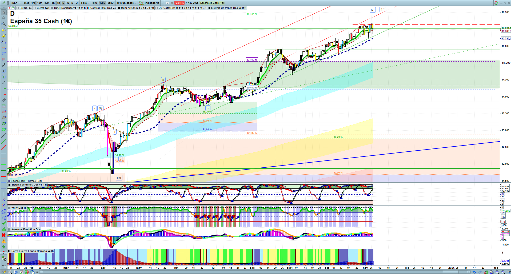Click the candlestick chart style icon
511x274 pixels.
[3, 3]
